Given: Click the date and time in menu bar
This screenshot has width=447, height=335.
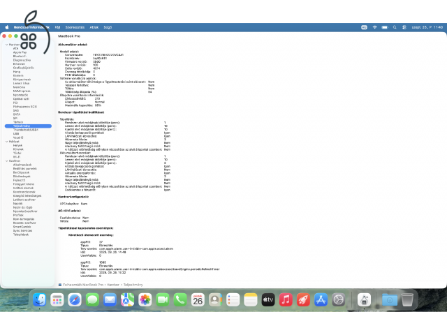Looking at the screenshot, I should pyautogui.click(x=427, y=27).
